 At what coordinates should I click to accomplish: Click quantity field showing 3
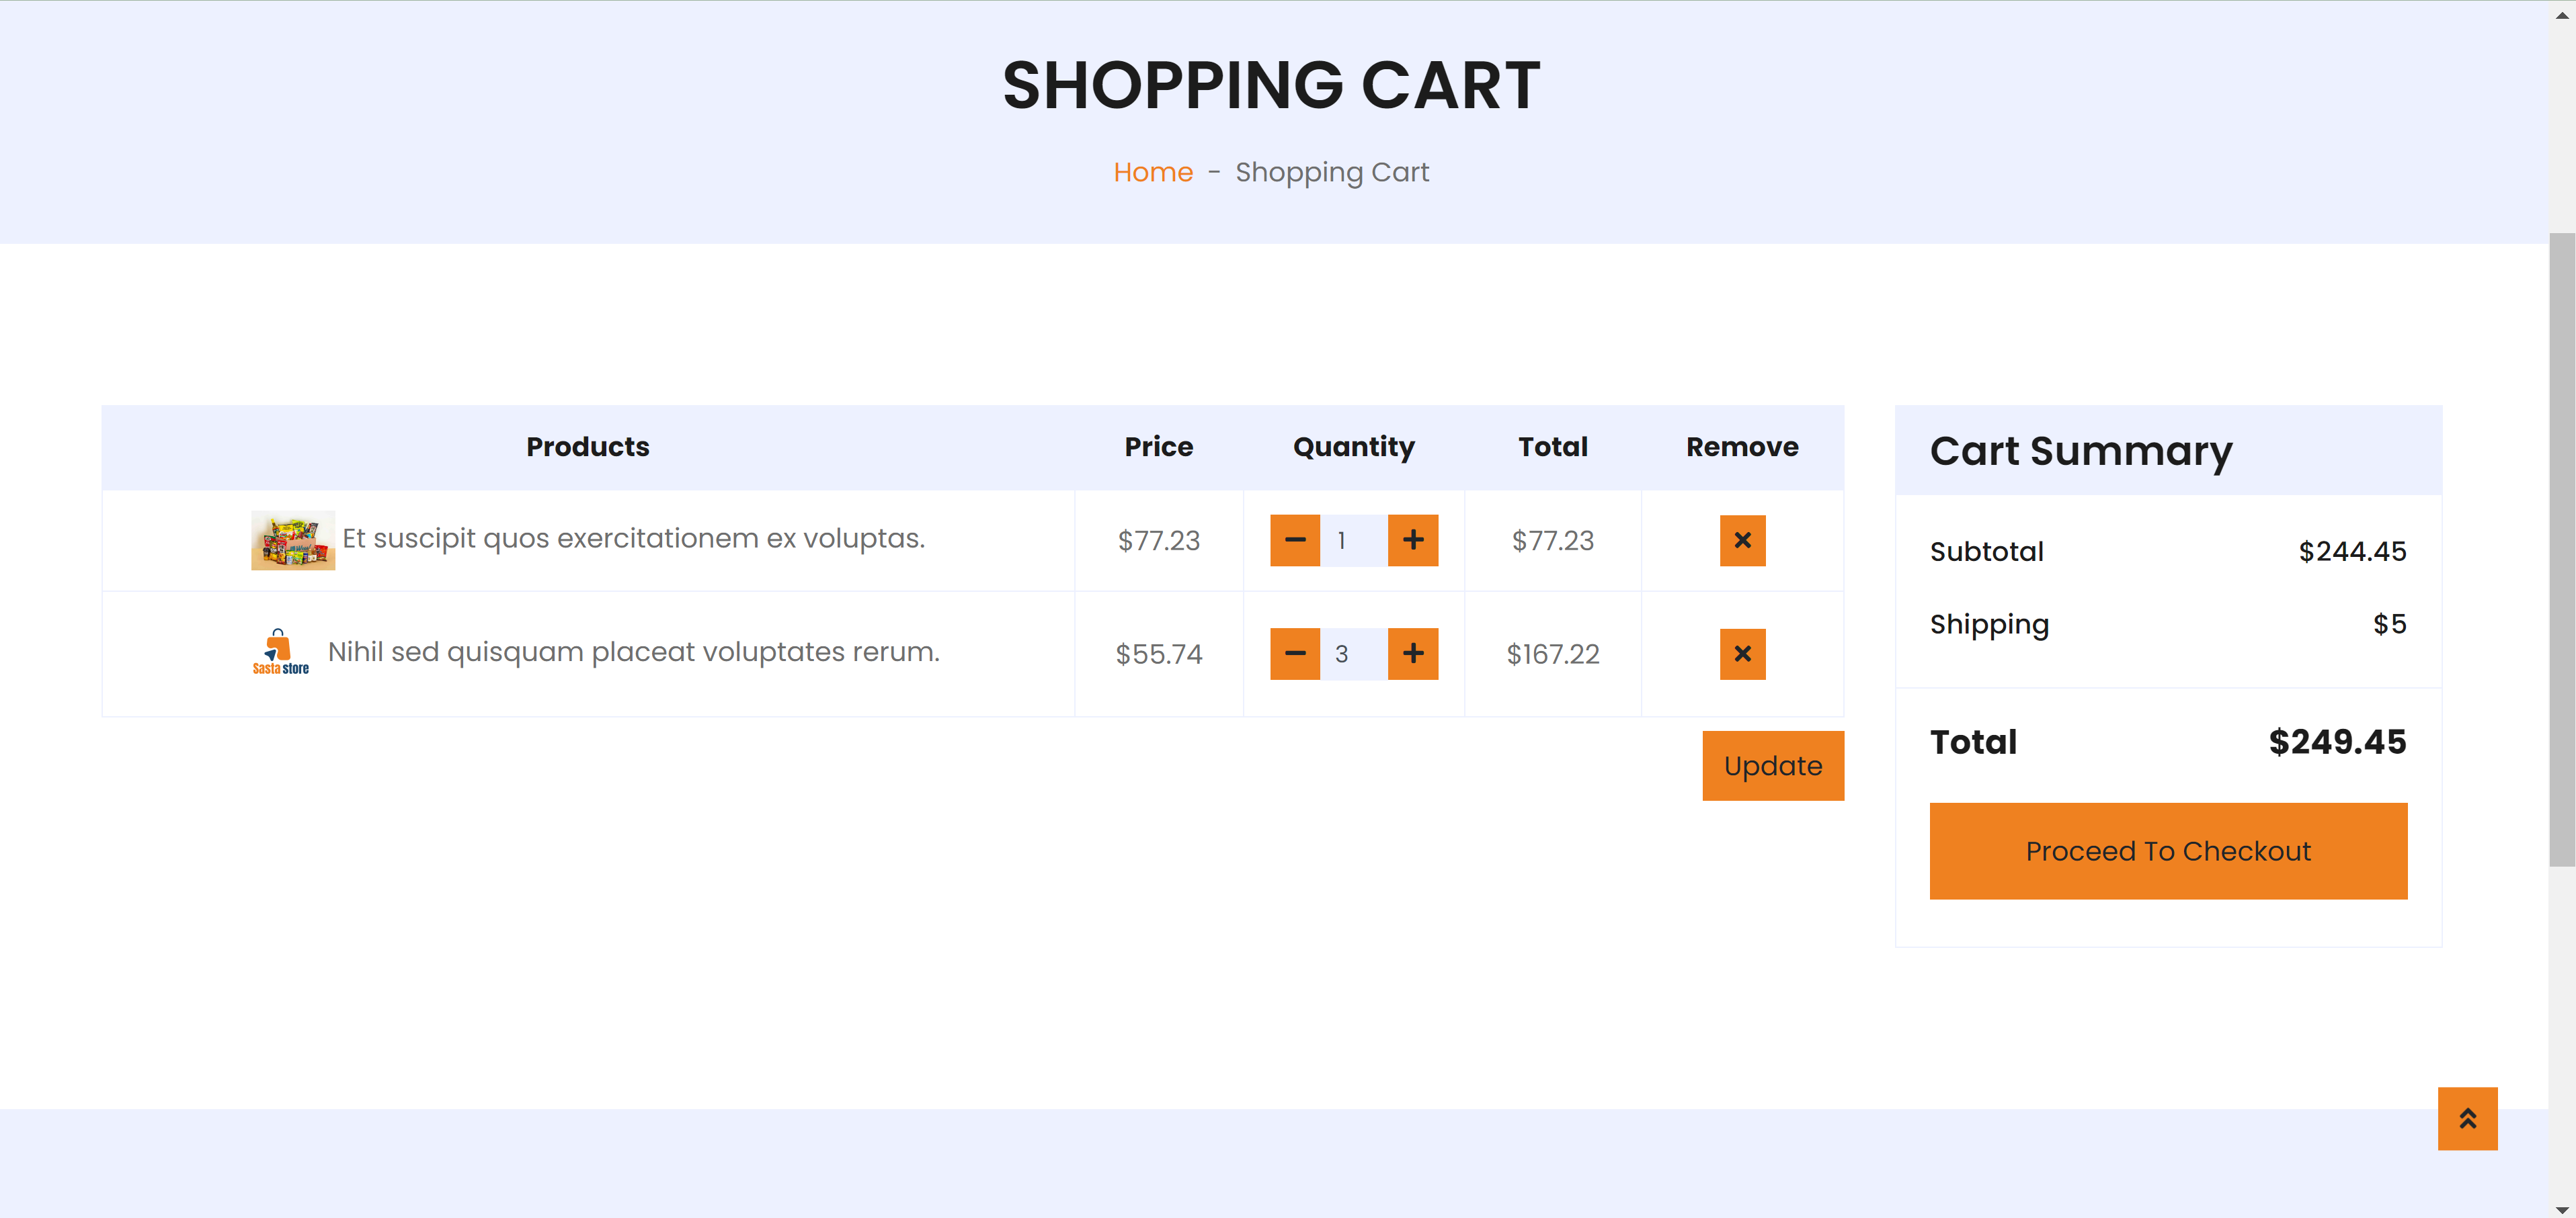1354,654
